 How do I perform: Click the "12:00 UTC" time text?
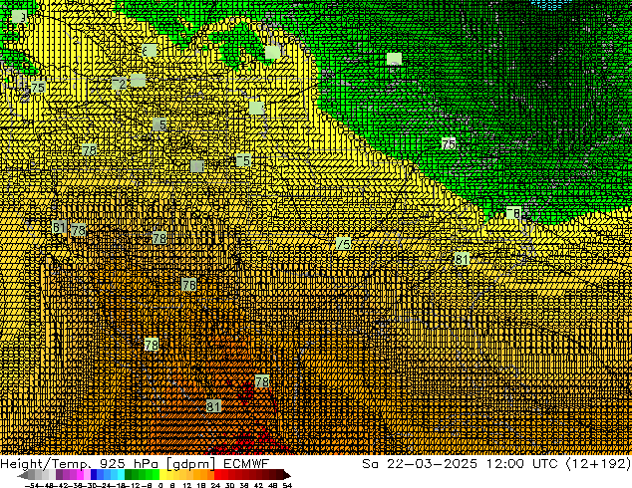(x=521, y=463)
